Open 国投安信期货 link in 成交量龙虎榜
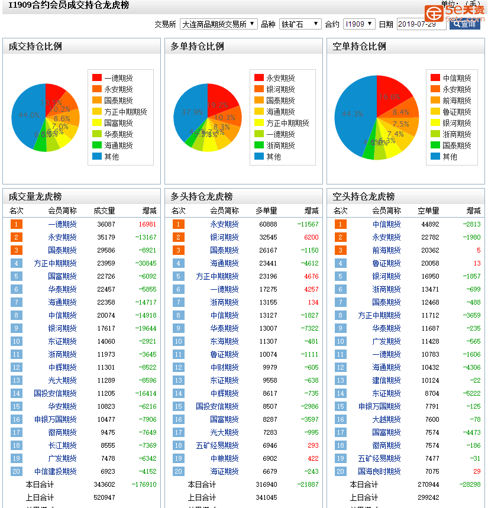The height and width of the screenshot is (508, 488). click(x=55, y=393)
